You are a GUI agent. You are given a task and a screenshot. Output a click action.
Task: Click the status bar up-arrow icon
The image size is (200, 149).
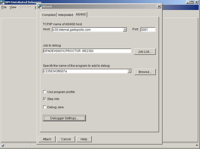click(x=197, y=145)
